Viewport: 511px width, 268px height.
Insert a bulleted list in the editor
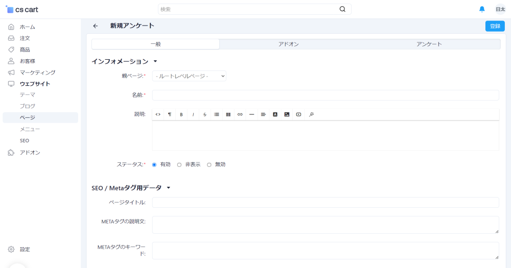coord(216,114)
